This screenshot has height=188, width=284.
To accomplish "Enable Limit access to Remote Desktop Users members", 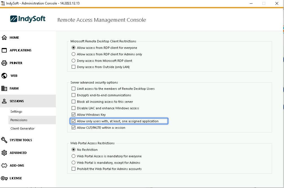I will (73, 89).
